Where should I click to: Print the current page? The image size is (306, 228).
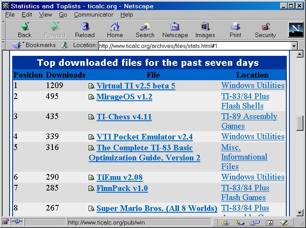pos(235,30)
